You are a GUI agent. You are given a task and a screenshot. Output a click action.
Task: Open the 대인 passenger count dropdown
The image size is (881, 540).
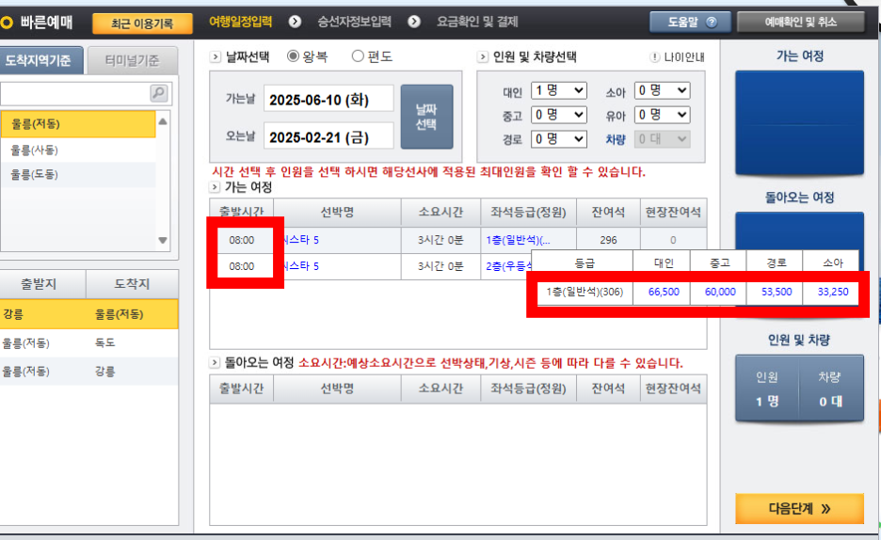[x=559, y=90]
